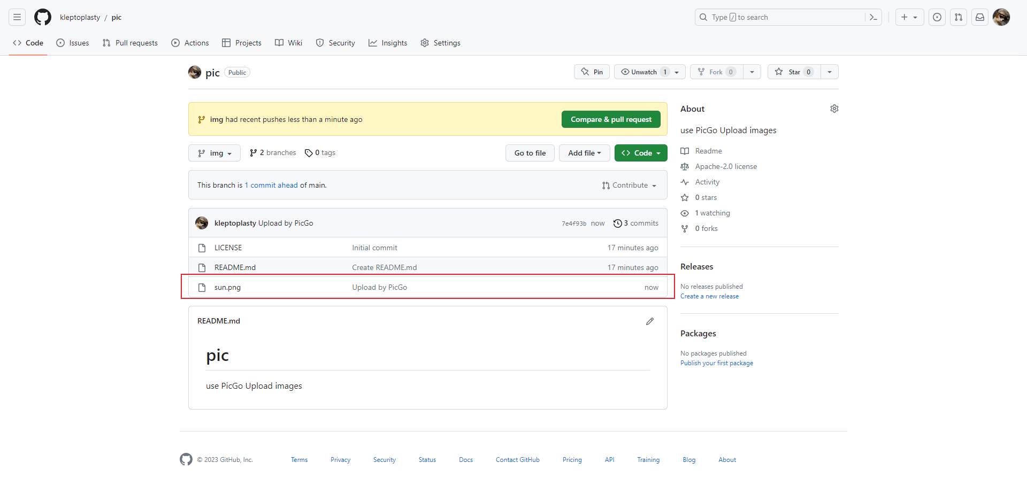Open the create new plus menu
The height and width of the screenshot is (501, 1027).
(x=909, y=17)
